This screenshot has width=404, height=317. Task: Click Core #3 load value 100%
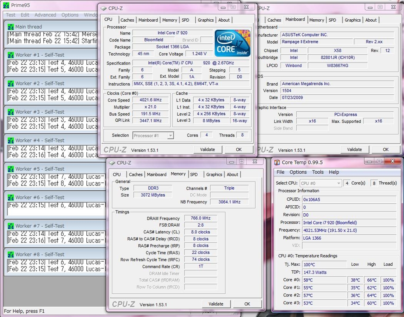point(388,303)
